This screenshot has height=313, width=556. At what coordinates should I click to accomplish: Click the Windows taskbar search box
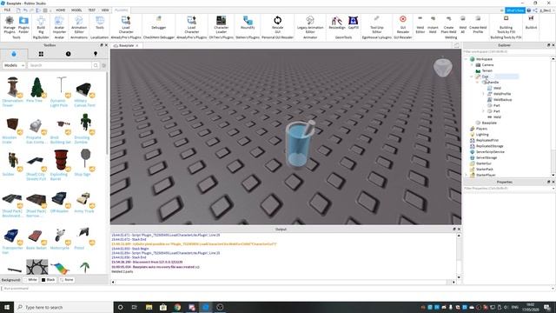pos(63,307)
